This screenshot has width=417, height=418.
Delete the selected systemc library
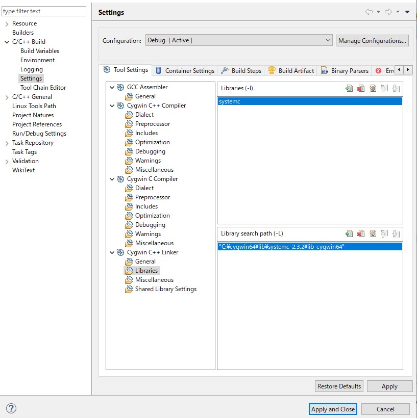[x=361, y=88]
